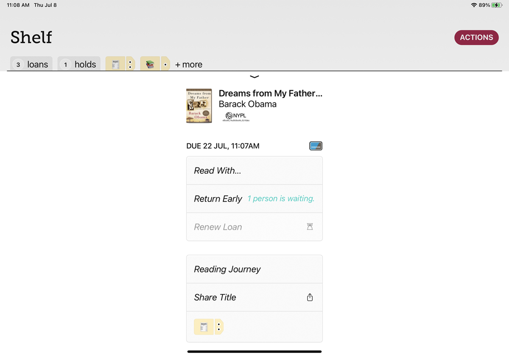This screenshot has width=509, height=356.
Task: Open the 'Reading Journey' entry
Action: pos(255,269)
